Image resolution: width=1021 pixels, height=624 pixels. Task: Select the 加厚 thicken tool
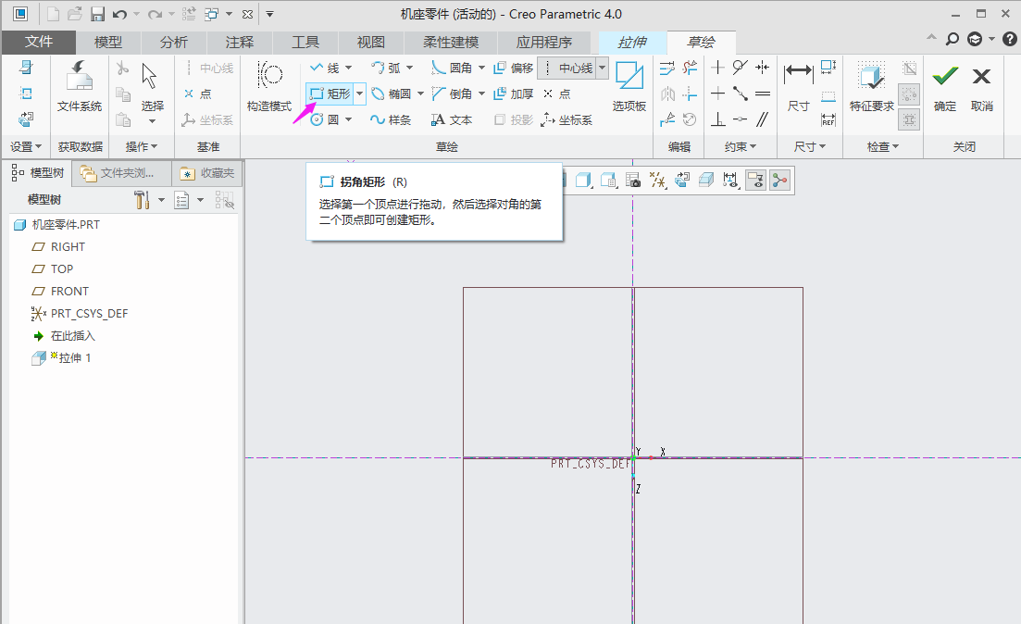(x=514, y=94)
